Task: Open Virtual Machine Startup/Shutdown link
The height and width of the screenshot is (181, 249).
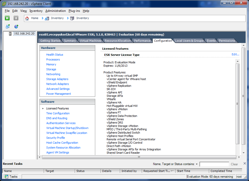Action: [x=67, y=128]
